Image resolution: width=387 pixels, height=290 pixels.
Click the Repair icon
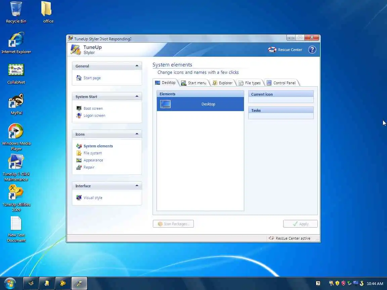79,167
